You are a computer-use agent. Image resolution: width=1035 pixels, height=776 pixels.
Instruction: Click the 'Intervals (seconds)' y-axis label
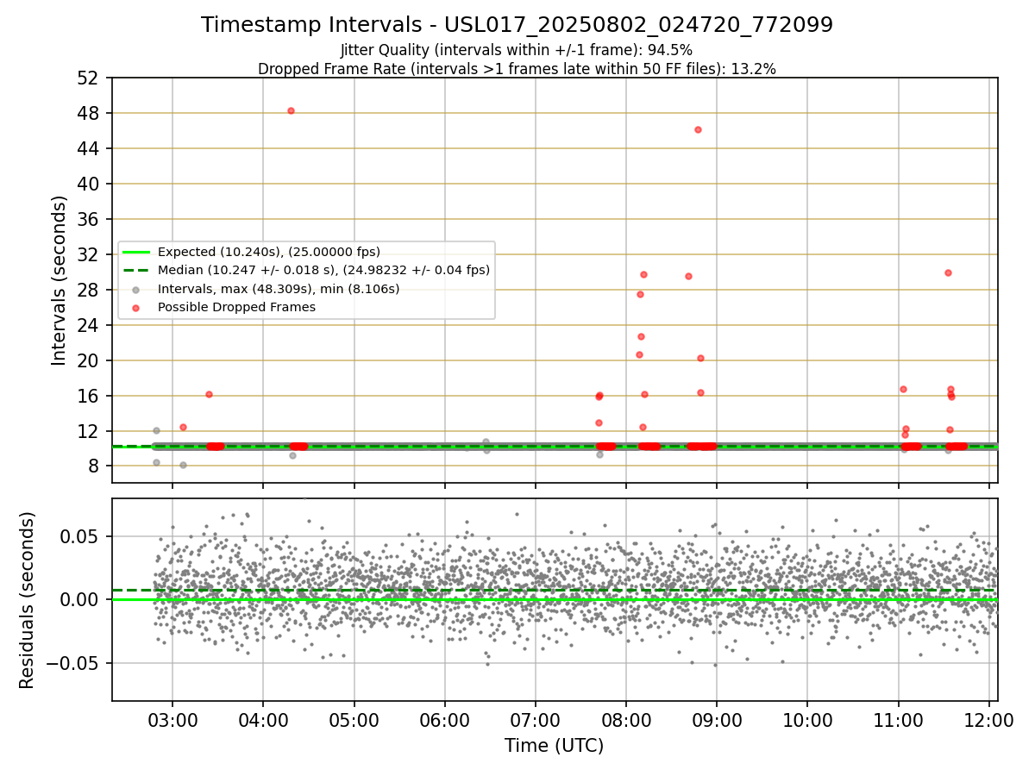pos(59,280)
